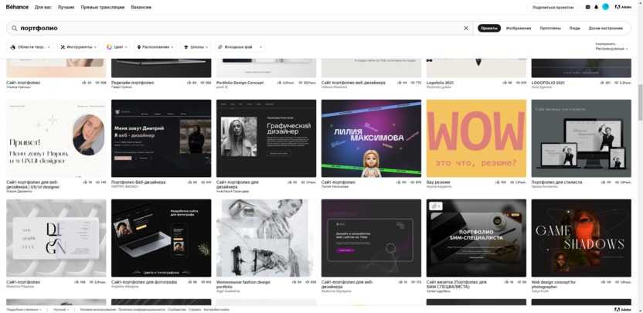The height and width of the screenshot is (313, 643).
Task: Open the notifications bell
Action: (596, 7)
